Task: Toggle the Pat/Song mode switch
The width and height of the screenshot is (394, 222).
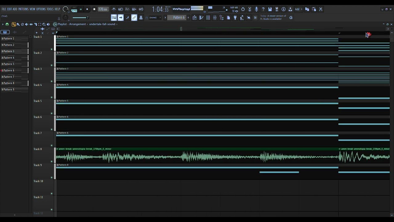Action: 74,9
